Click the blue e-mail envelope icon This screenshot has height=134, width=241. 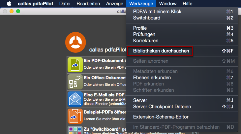pyautogui.click(x=75, y=99)
